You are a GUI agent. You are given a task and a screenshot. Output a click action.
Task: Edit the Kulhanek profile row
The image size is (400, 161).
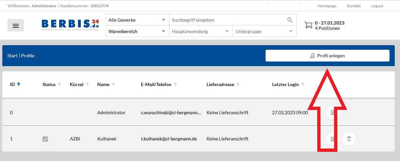click(x=333, y=139)
